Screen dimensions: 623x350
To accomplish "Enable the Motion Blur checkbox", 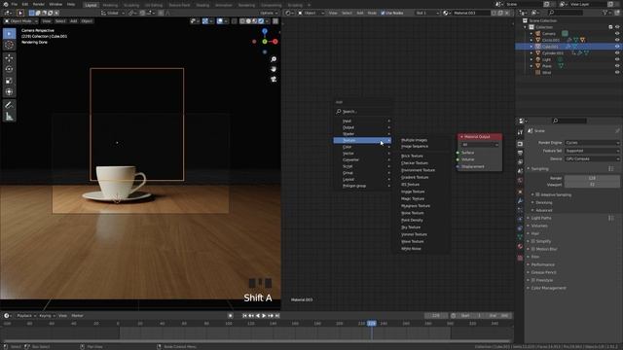I will click(x=533, y=249).
